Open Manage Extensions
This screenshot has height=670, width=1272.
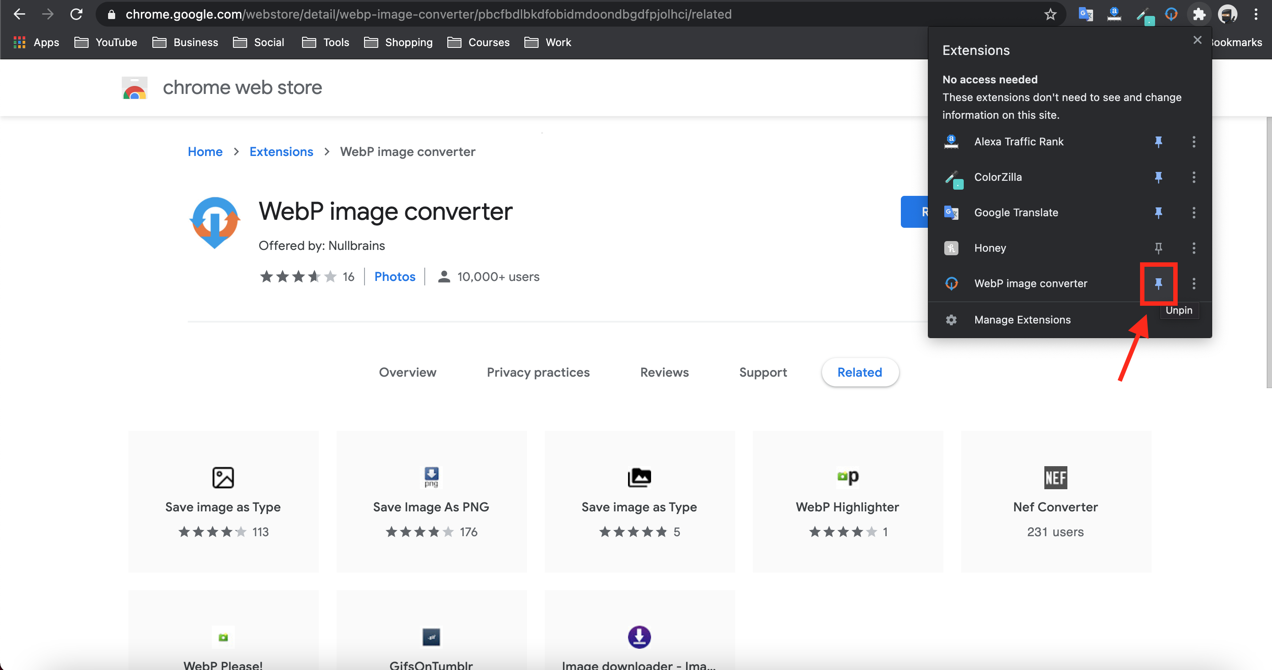tap(1022, 319)
